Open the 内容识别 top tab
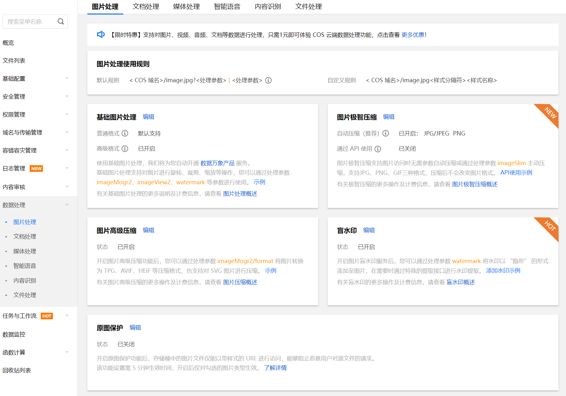The image size is (566, 396). click(x=268, y=7)
